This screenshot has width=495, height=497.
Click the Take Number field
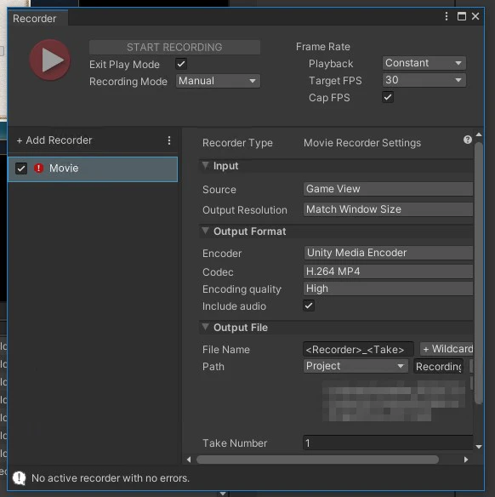click(x=388, y=443)
